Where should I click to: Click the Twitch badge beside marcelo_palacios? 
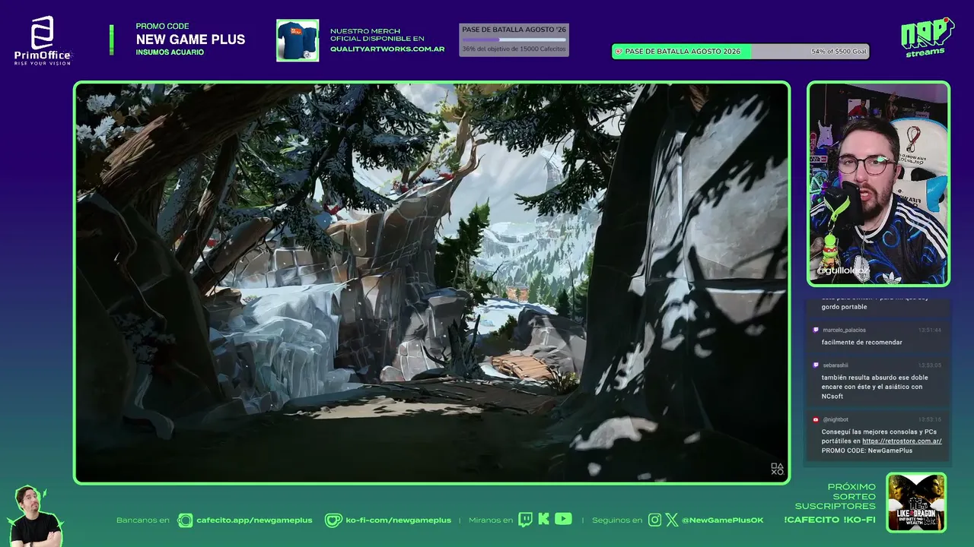[816, 330]
